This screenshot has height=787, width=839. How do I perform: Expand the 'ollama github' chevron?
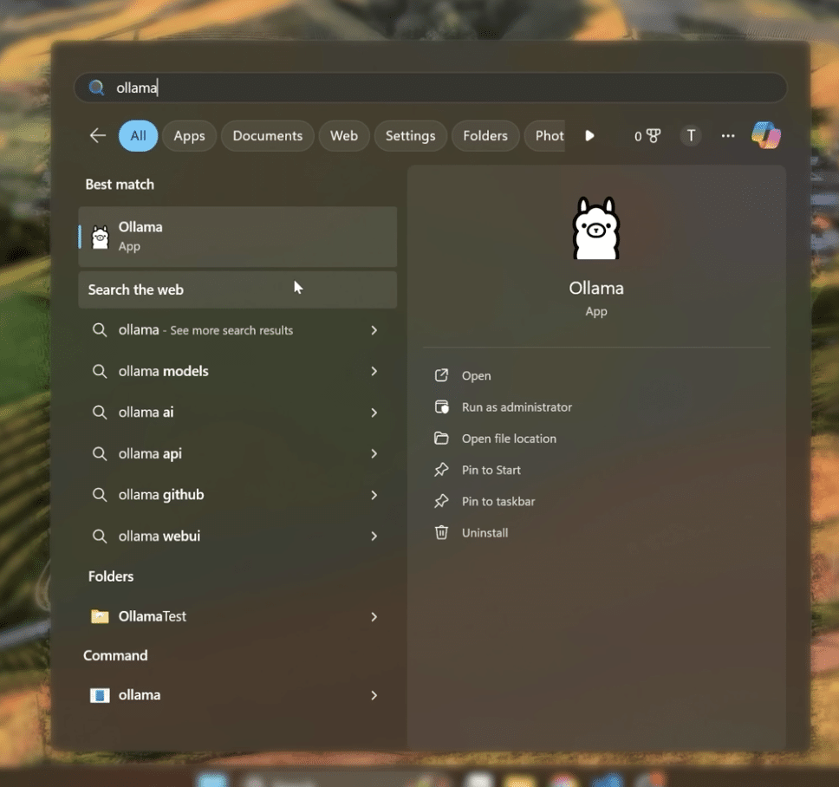(x=374, y=495)
